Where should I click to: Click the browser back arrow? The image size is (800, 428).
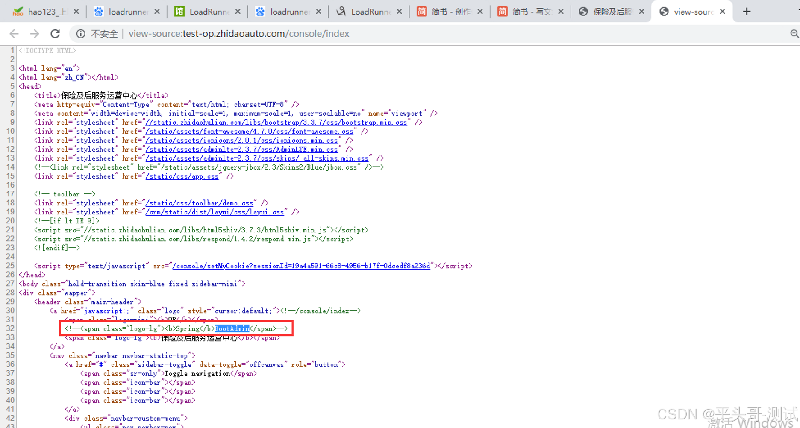pos(14,34)
